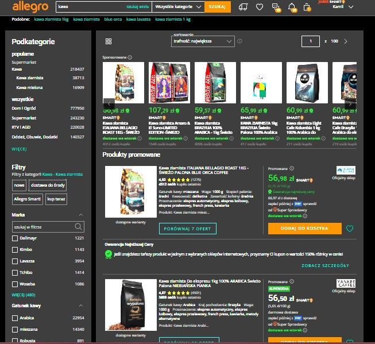Image resolution: width=375 pixels, height=344 pixels.
Task: Open Kawa ziarnista subcategory
Action: coord(30,78)
